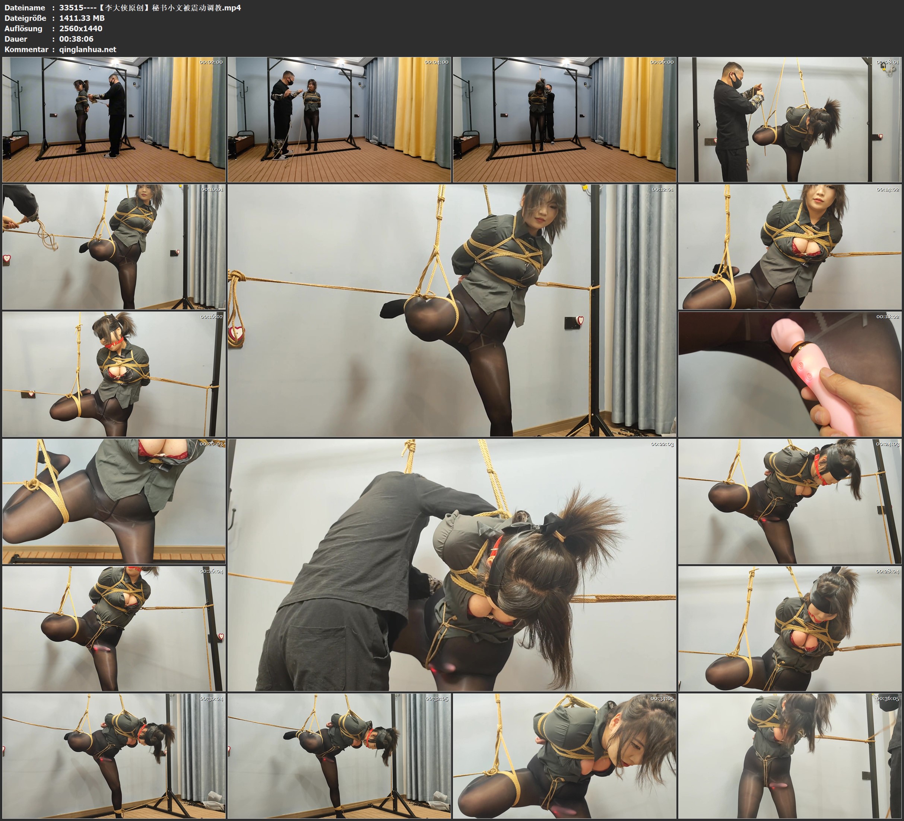Open the final 00:36:05 thumbnail
This screenshot has height=821, width=904.
tap(790, 756)
